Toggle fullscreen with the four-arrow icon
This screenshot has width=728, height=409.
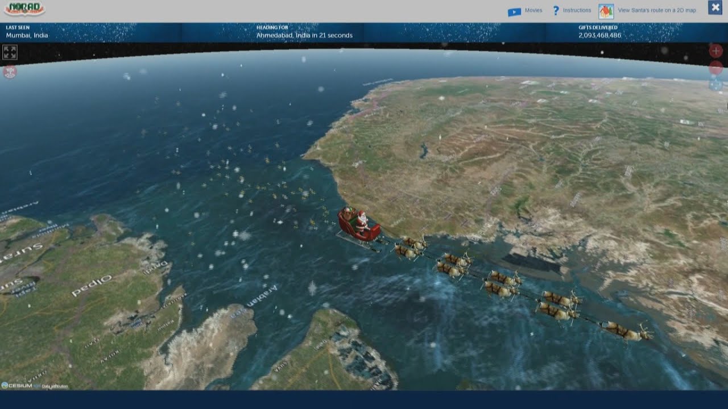[10, 52]
